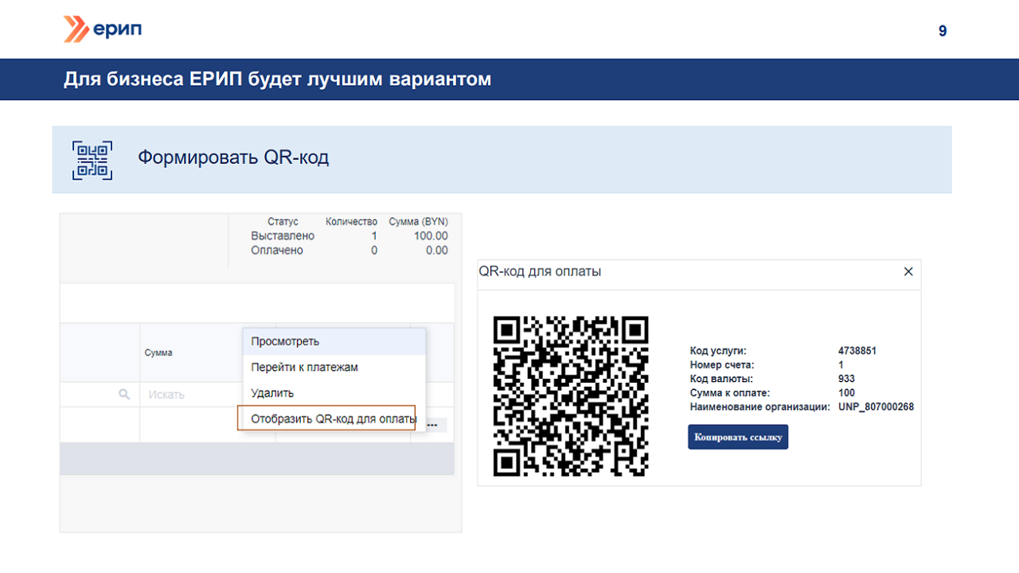This screenshot has height=573, width=1019.
Task: Click the slide title Для бизнеса ЕРИП
Action: click(277, 80)
